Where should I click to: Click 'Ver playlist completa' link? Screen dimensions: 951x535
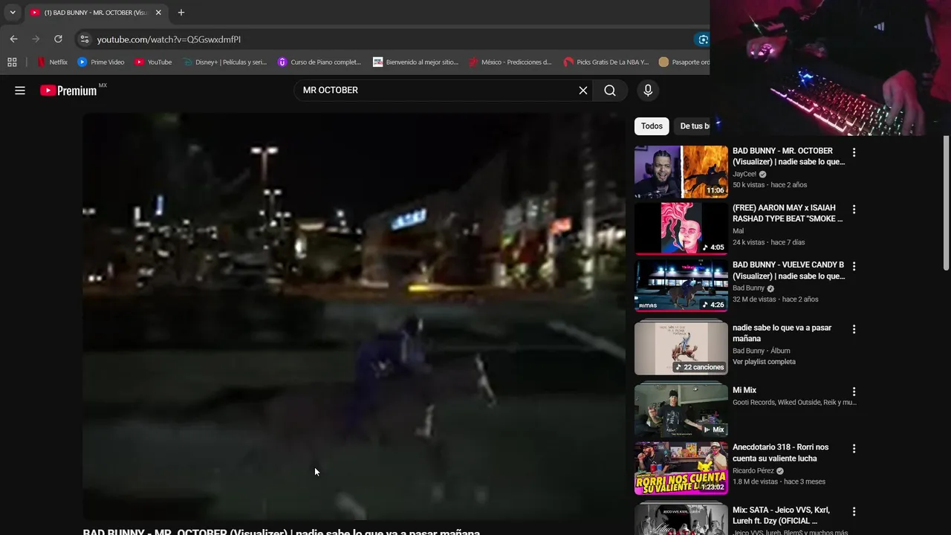(x=764, y=362)
